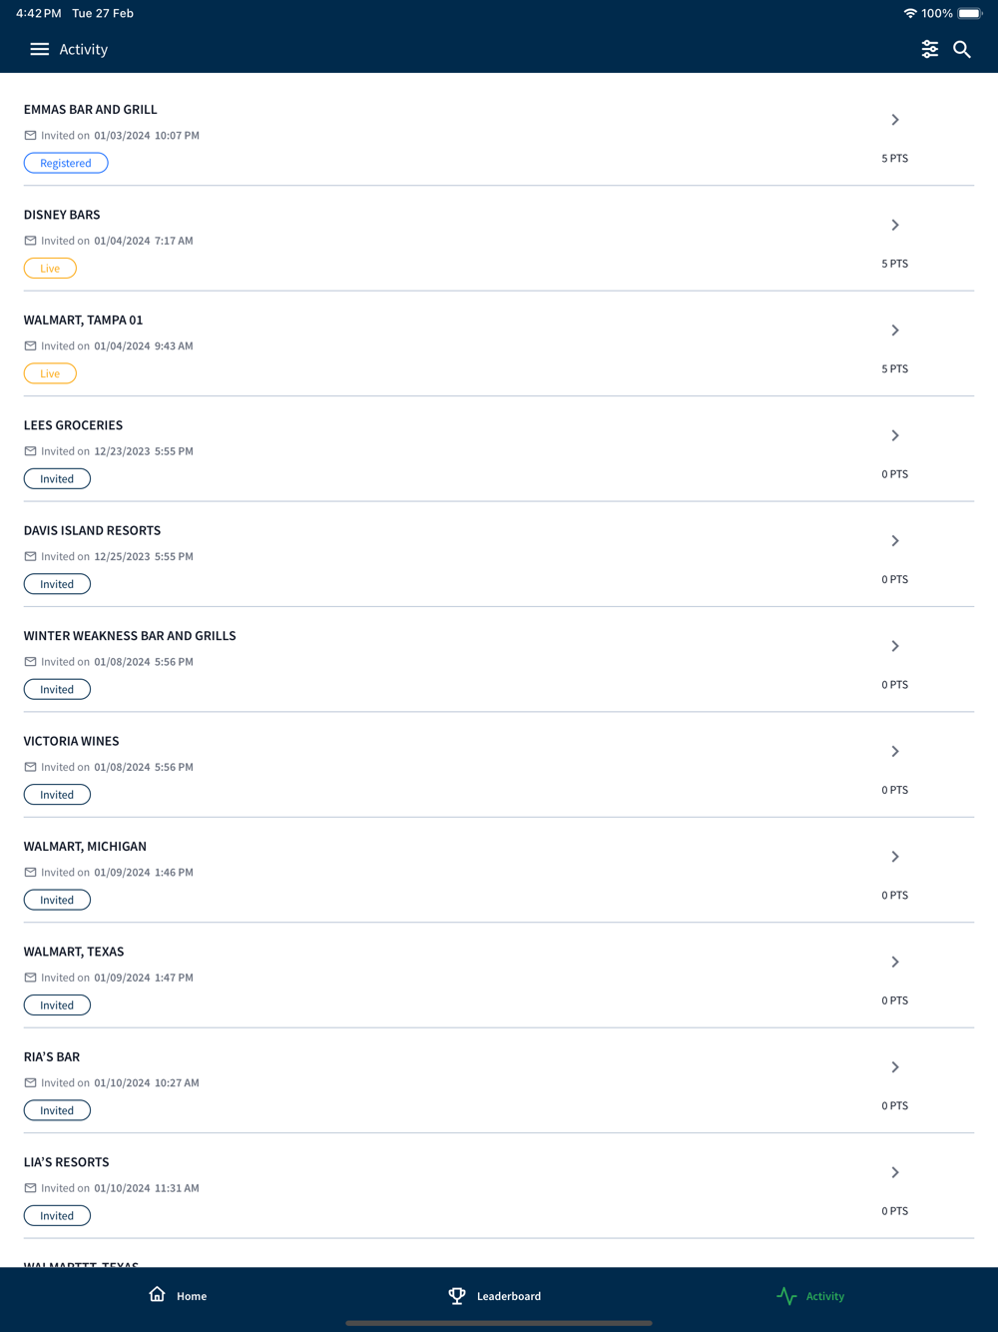Switch to the Leaderboard tab
The width and height of the screenshot is (998, 1332).
(x=508, y=1296)
